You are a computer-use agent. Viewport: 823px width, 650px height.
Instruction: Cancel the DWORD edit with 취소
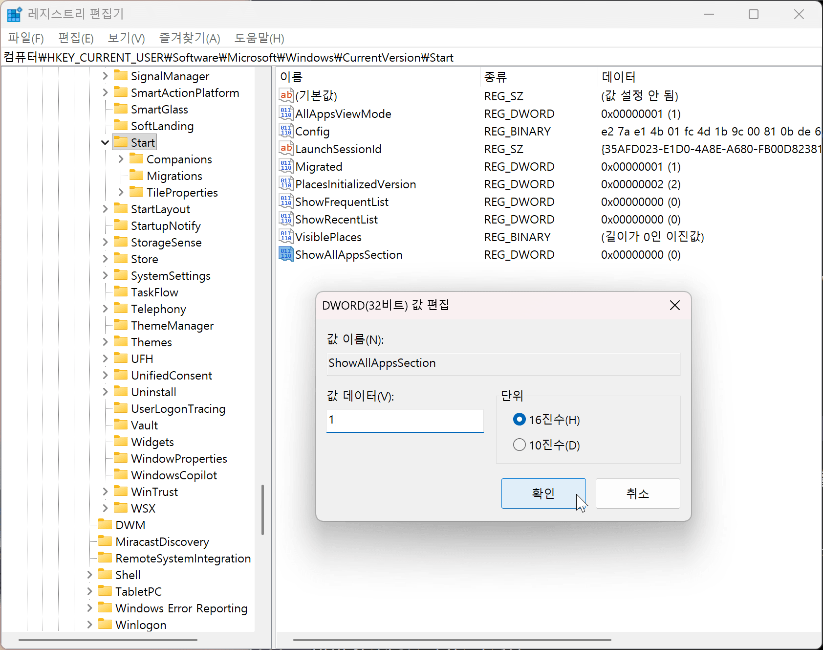[638, 493]
